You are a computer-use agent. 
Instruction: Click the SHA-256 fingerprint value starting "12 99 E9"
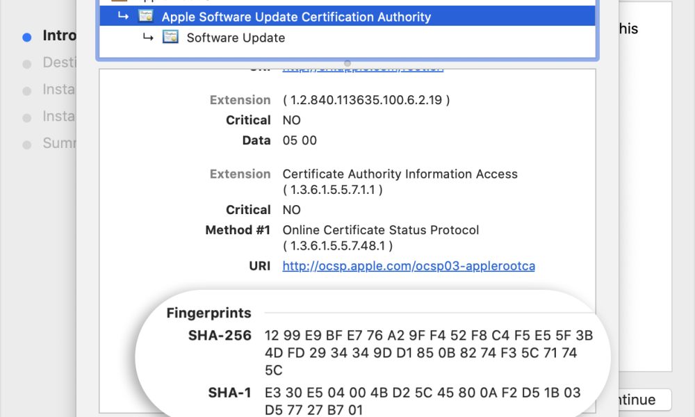coord(429,353)
